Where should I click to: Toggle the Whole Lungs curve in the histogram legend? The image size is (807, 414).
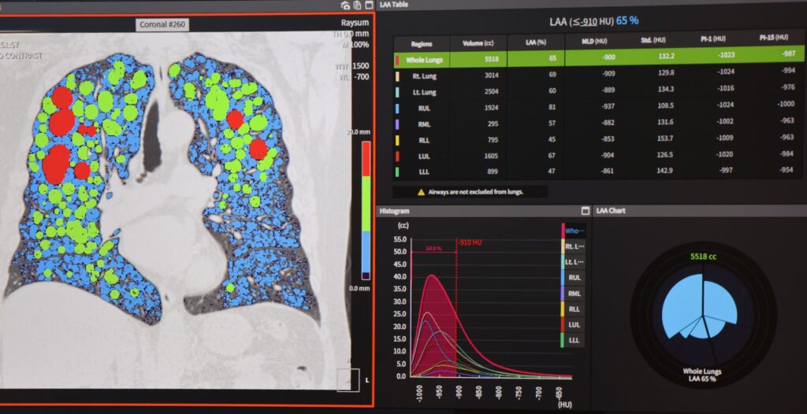tap(573, 231)
